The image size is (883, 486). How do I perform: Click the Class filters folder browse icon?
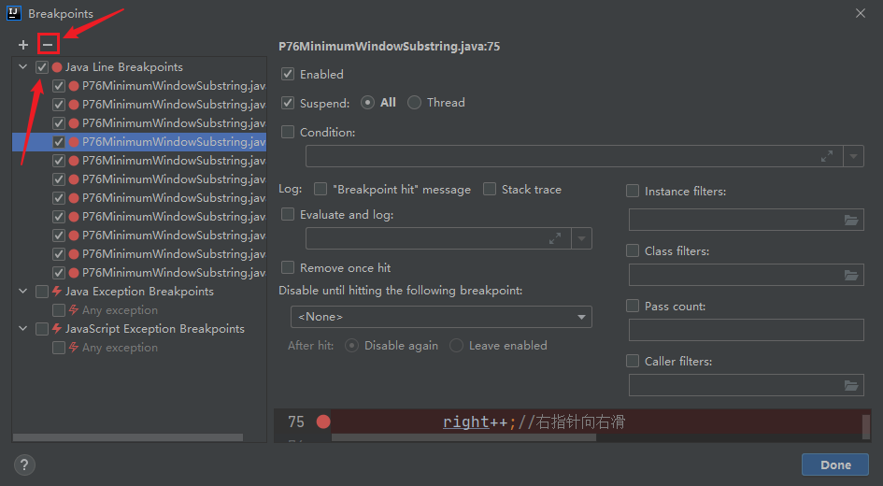[850, 276]
